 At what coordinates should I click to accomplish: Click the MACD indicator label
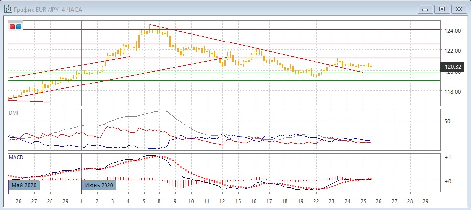[16, 157]
